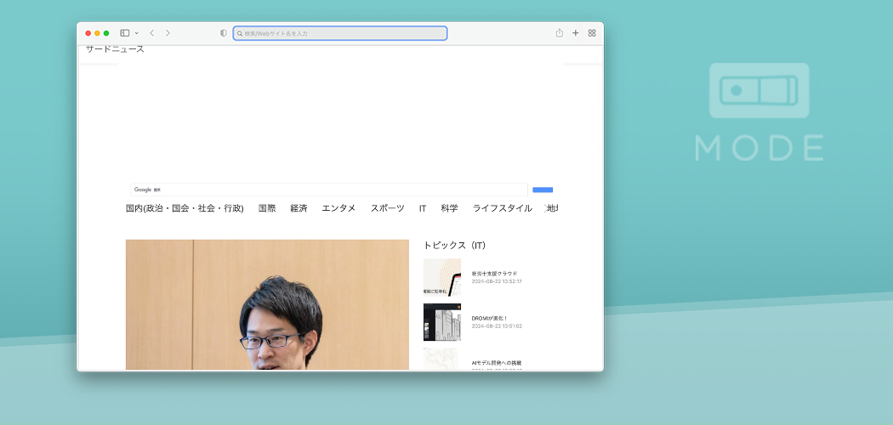Screen dimensions: 893x425
Task: Open the 国際 news category
Action: click(x=267, y=208)
